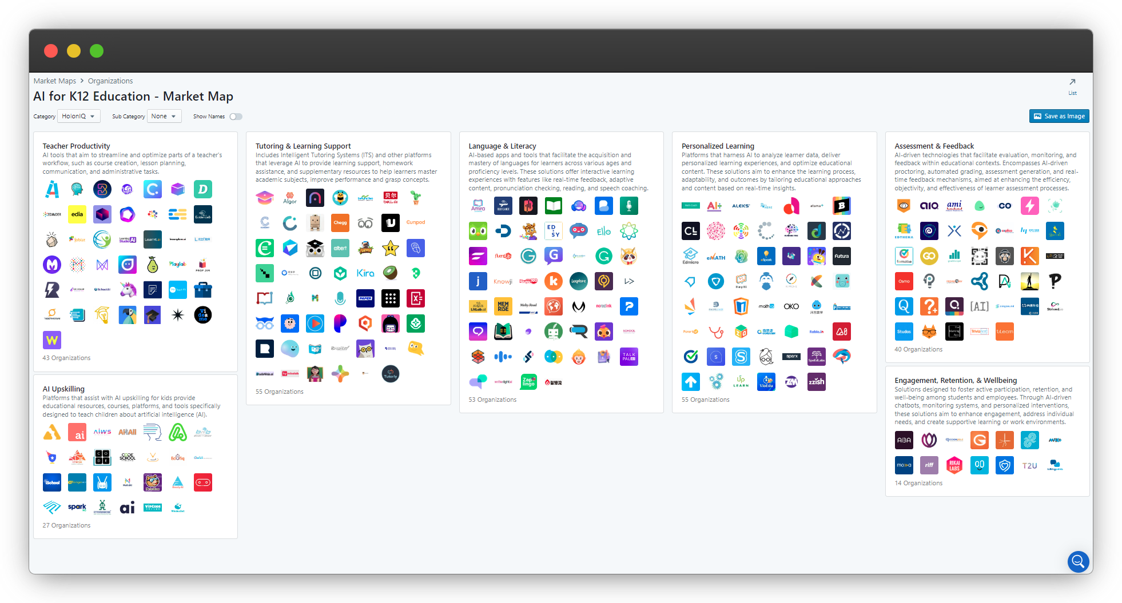Select the Knowji logo
1122x603 pixels.
[503, 281]
